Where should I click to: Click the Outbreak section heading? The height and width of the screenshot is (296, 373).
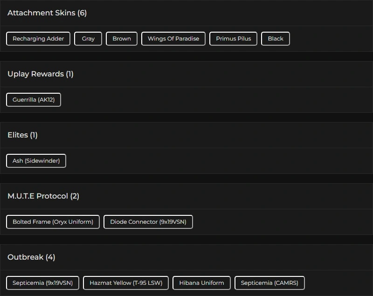pos(26,257)
